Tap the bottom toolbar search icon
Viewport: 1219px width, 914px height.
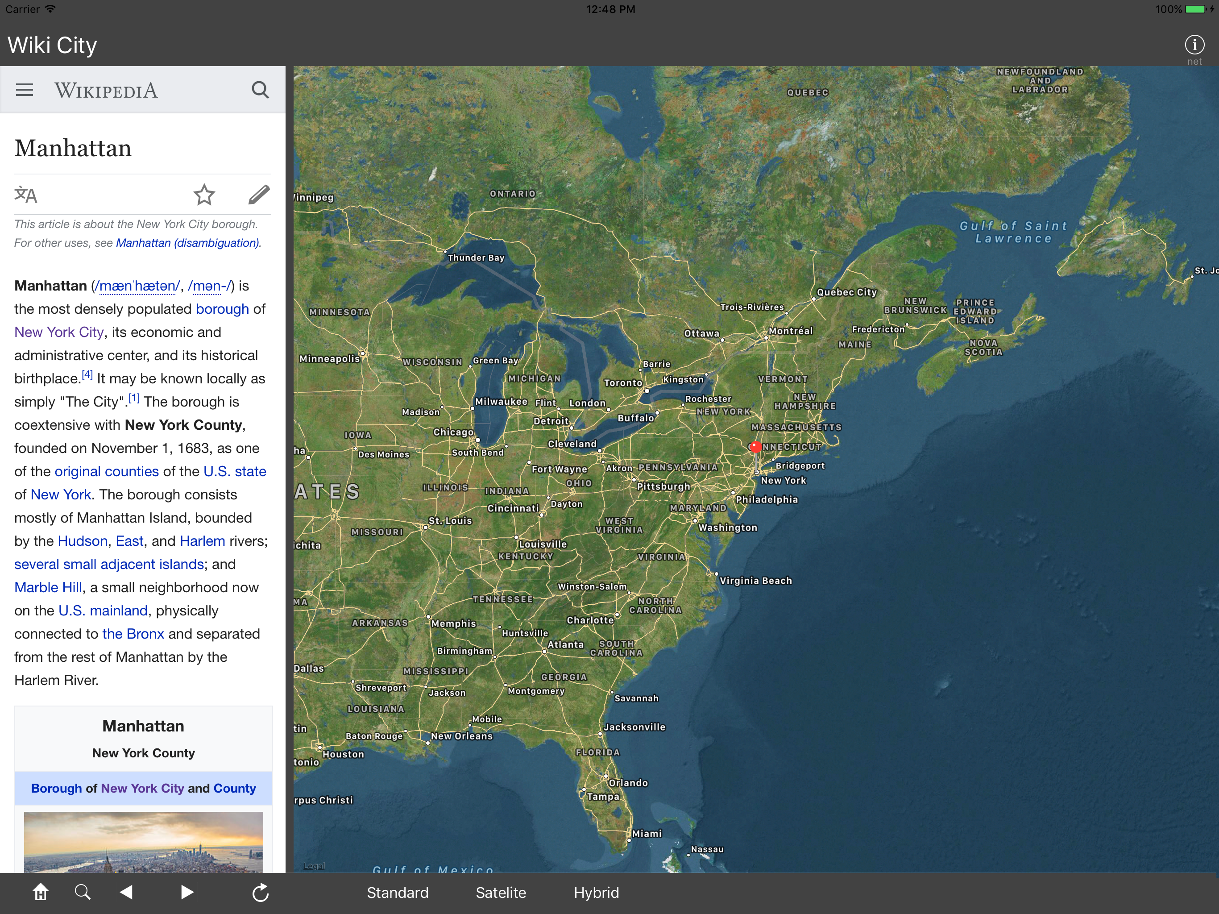(x=83, y=892)
